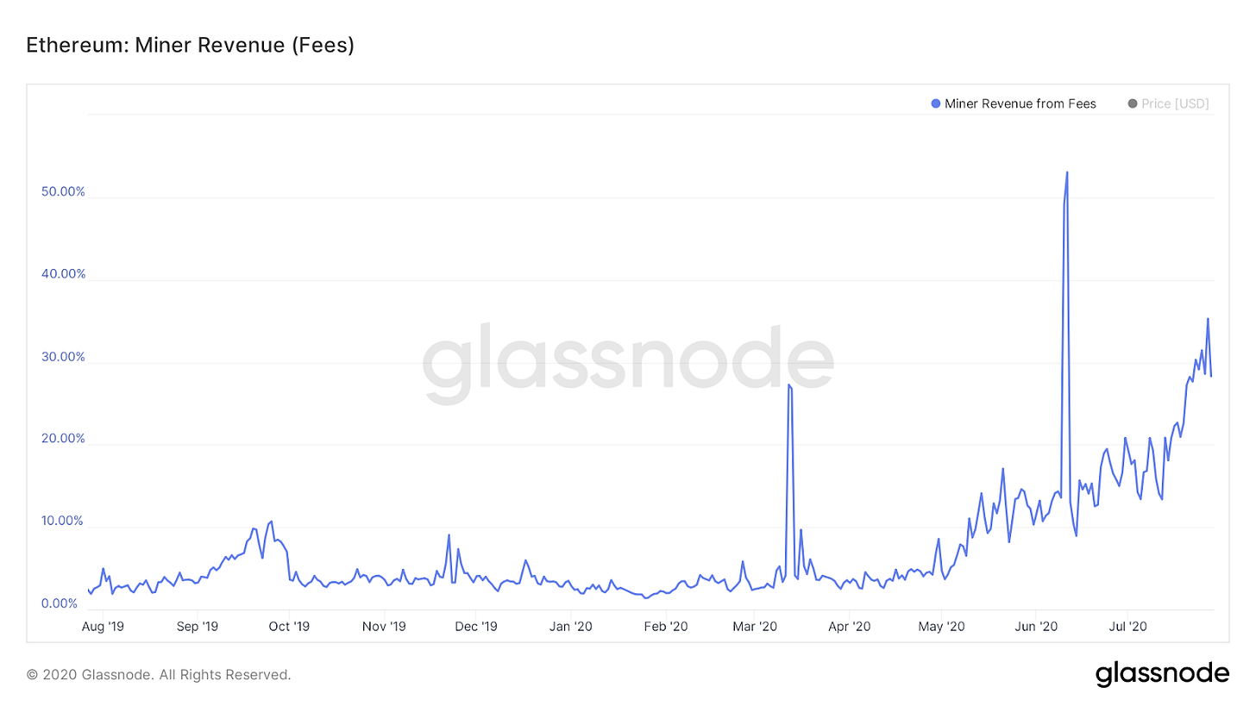This screenshot has height=706, width=1256.
Task: Click the glassnode watermark in chart center
Action: [627, 363]
